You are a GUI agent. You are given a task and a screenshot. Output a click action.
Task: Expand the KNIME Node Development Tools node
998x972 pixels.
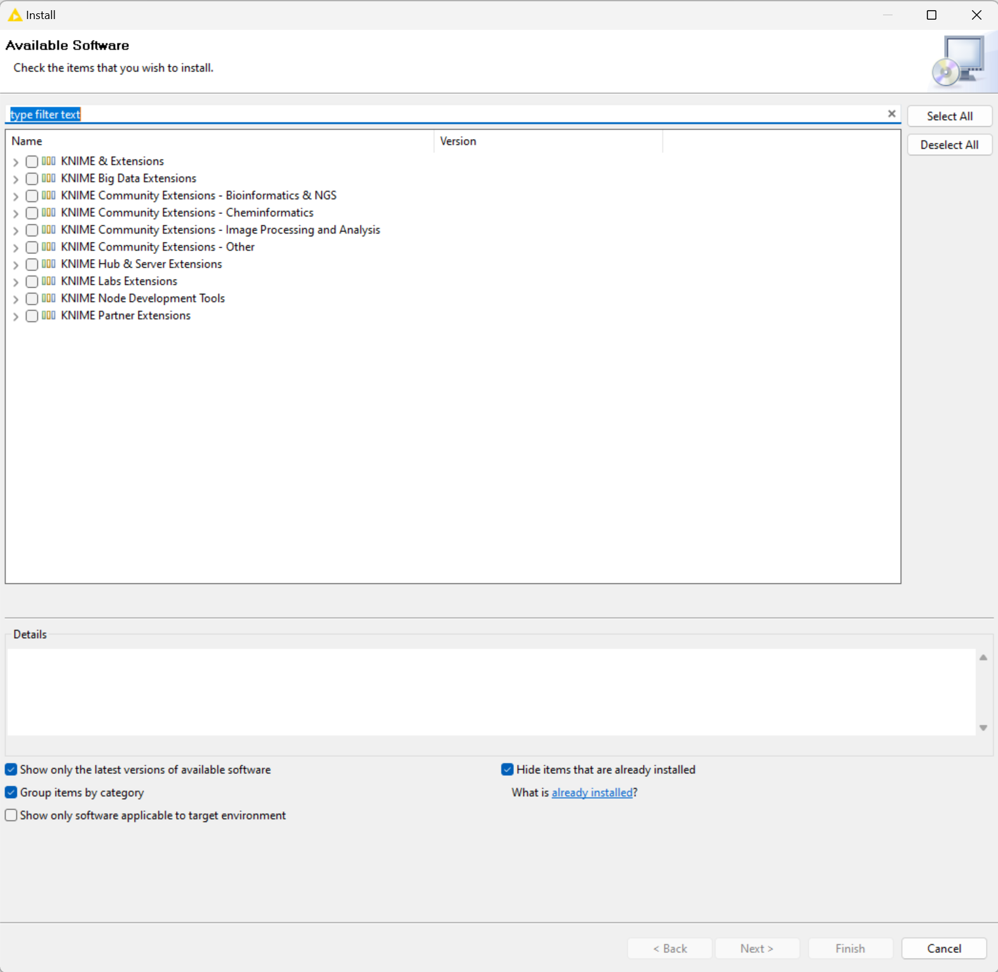click(x=16, y=300)
